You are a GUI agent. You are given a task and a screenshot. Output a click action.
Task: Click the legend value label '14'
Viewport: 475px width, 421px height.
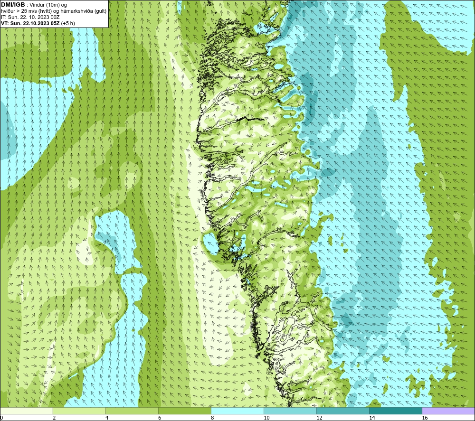click(x=372, y=418)
